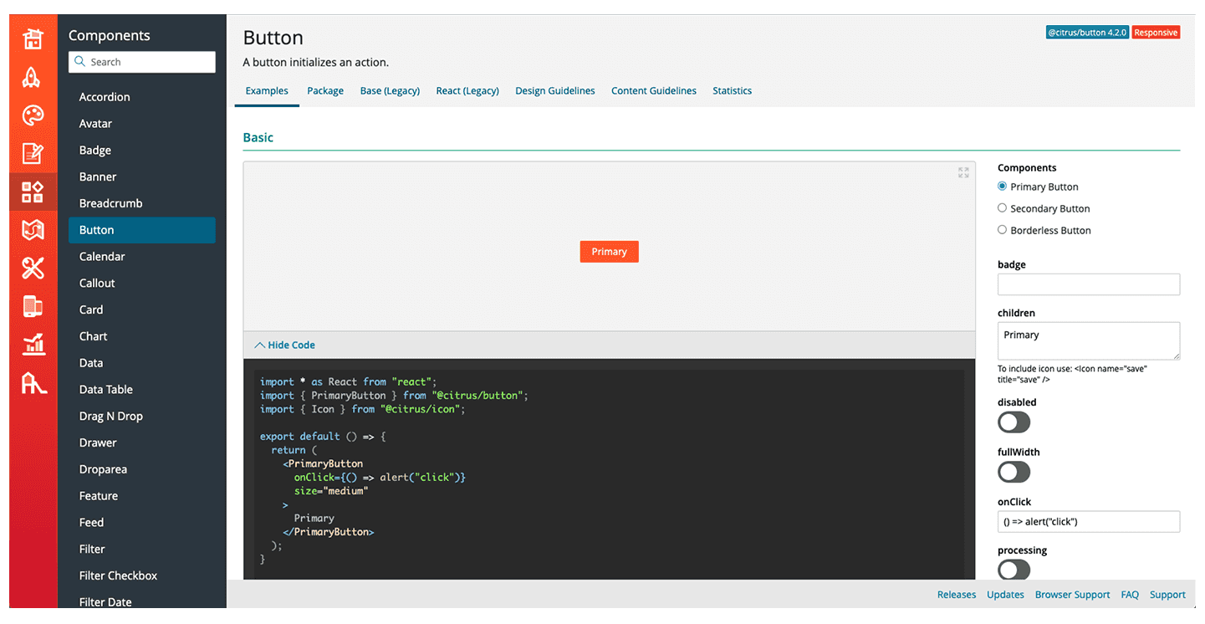
Task: Open the React (Legacy) tab
Action: click(x=467, y=90)
